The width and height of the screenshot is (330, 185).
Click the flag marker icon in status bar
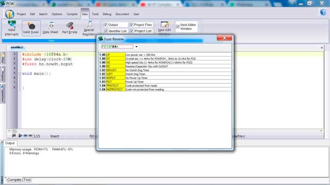14,136
